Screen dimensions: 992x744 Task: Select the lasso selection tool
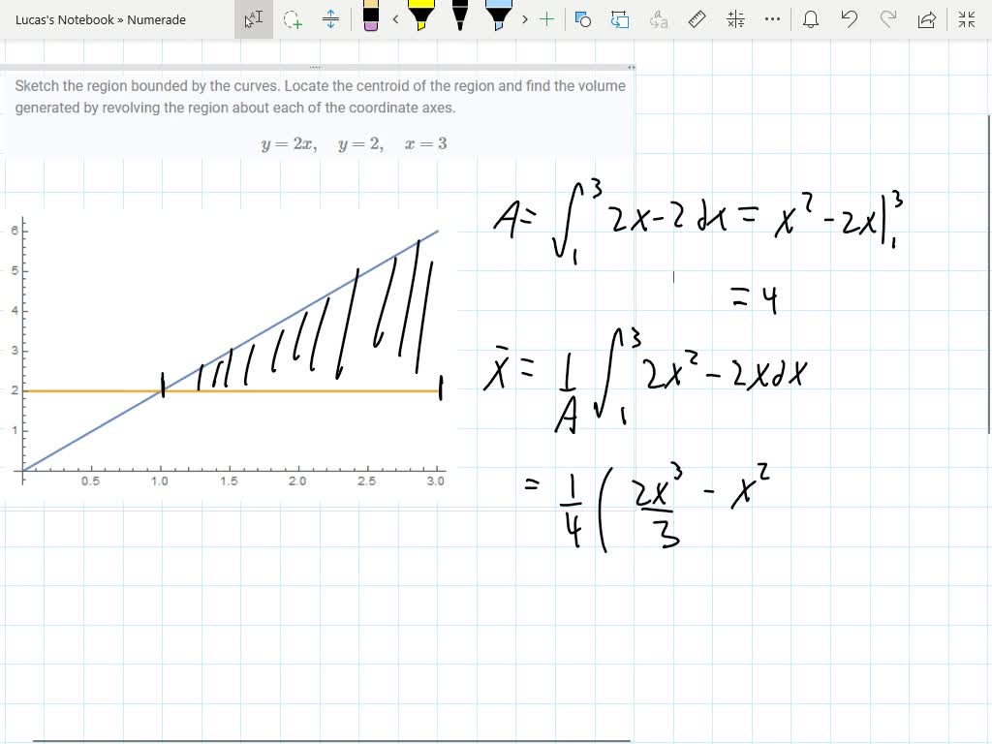pyautogui.click(x=293, y=19)
